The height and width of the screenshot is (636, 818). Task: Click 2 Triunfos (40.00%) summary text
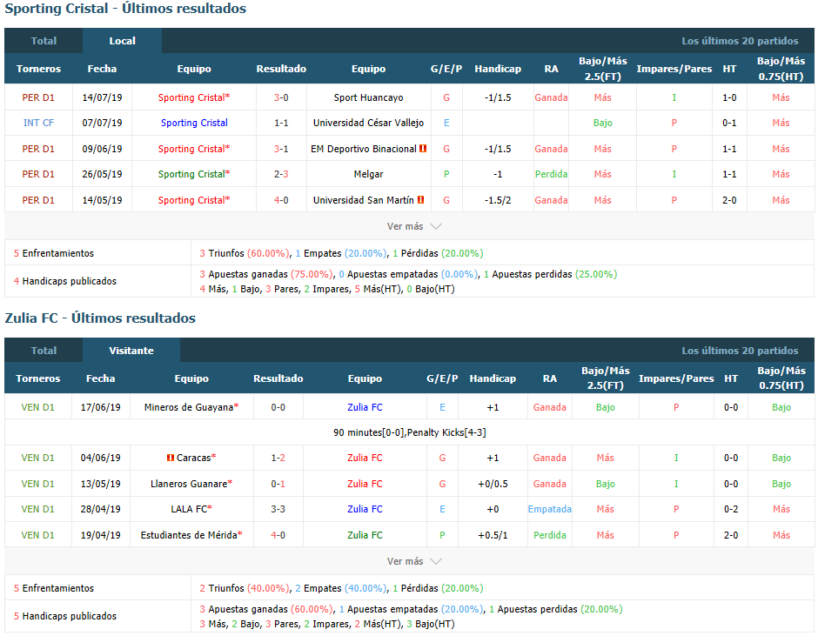[245, 588]
